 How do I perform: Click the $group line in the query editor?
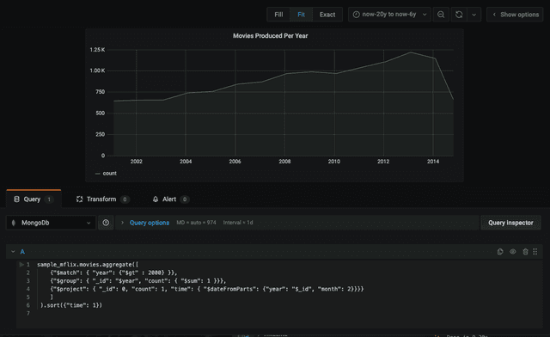137,281
